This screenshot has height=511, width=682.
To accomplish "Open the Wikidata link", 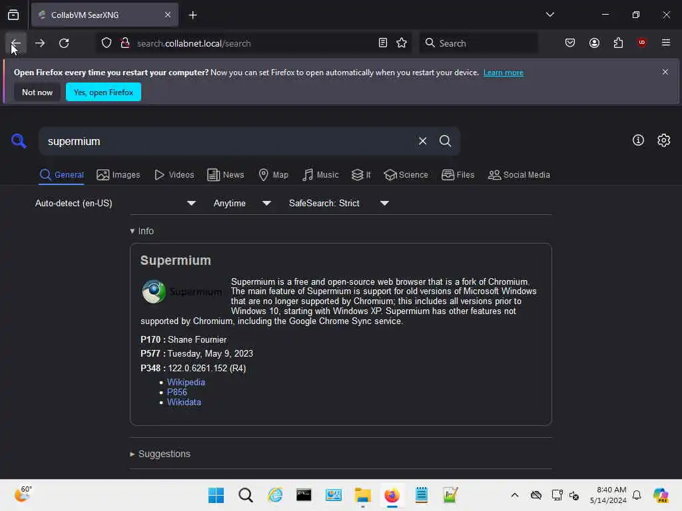I will pos(184,402).
